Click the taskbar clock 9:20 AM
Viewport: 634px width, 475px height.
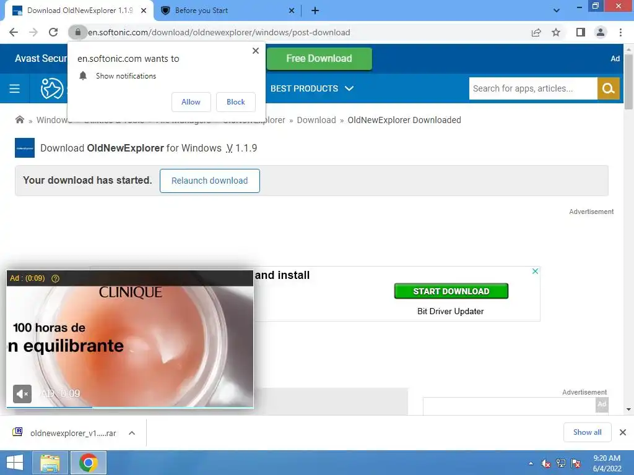[607, 463]
